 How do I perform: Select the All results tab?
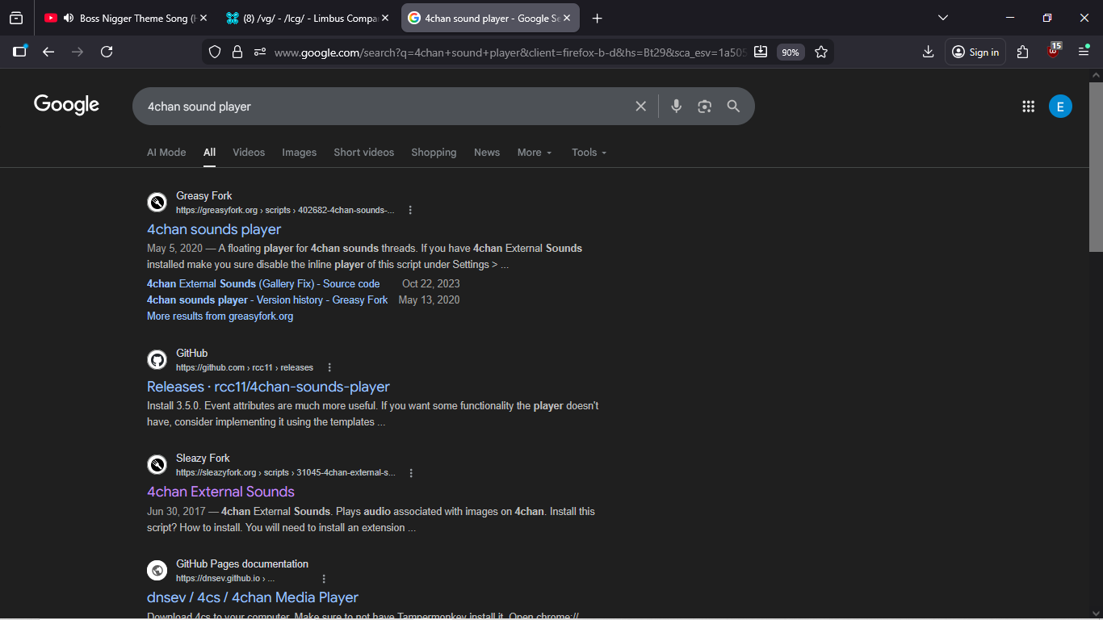(x=210, y=152)
